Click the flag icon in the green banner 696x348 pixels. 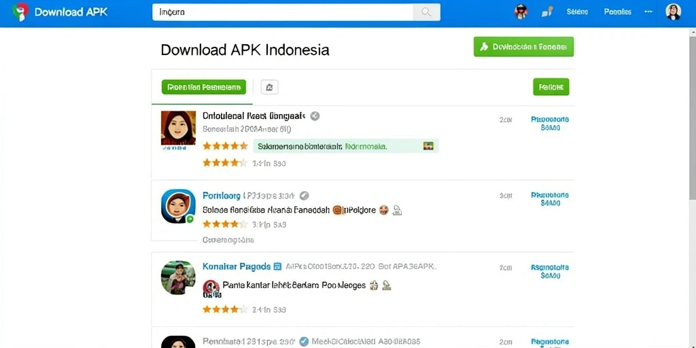click(x=428, y=146)
